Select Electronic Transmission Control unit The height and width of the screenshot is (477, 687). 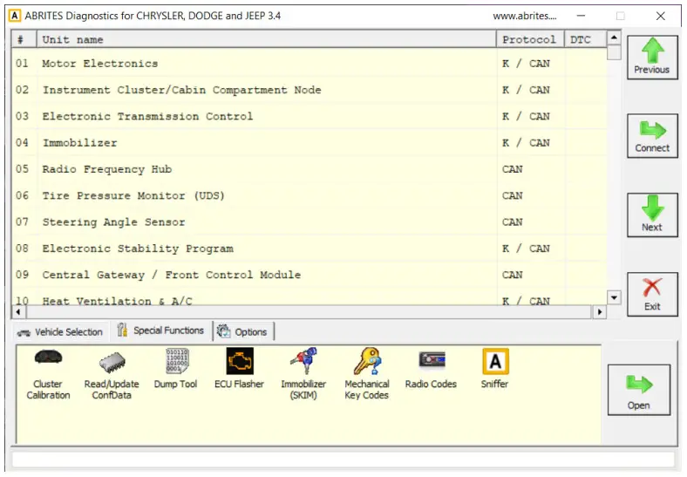309,116
